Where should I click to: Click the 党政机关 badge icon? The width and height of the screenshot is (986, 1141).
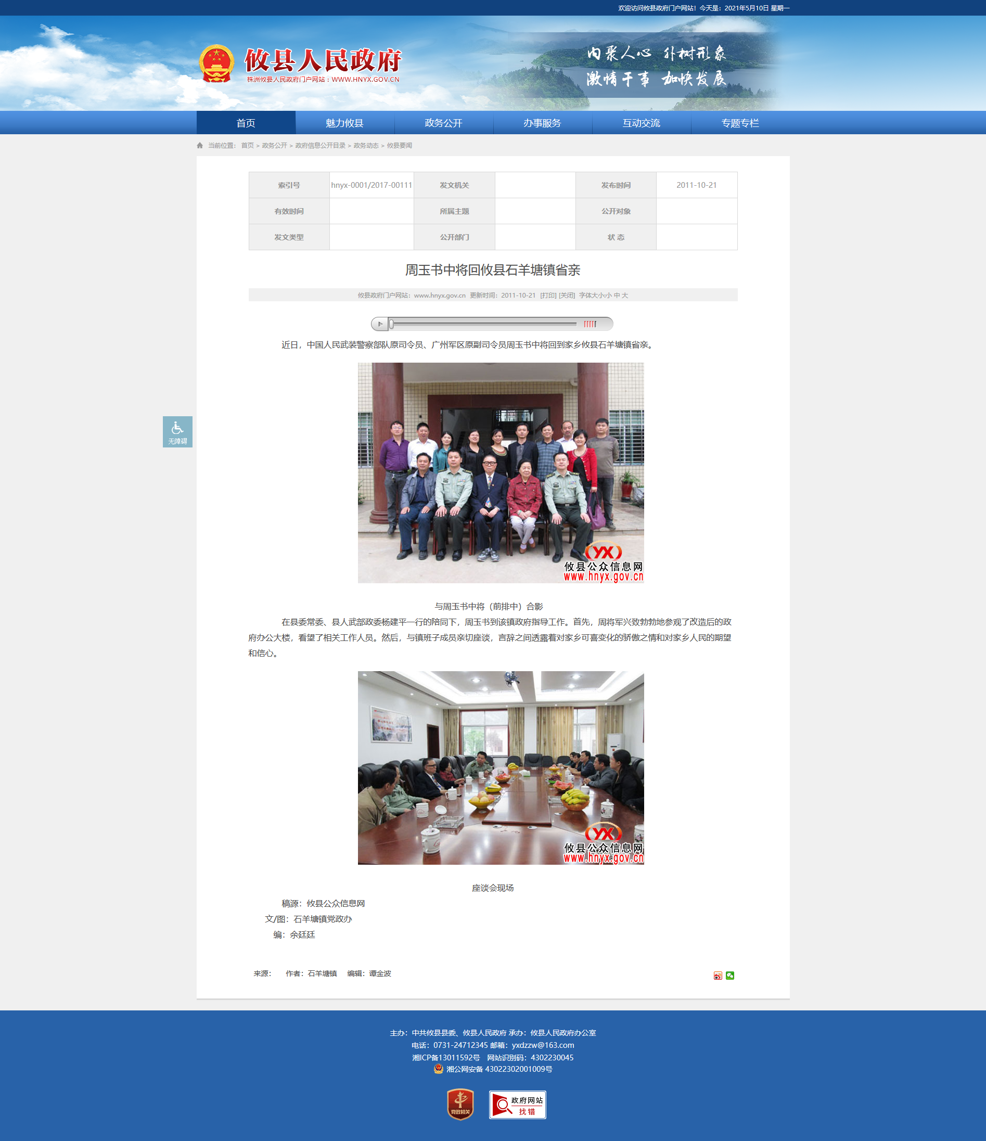460,1104
